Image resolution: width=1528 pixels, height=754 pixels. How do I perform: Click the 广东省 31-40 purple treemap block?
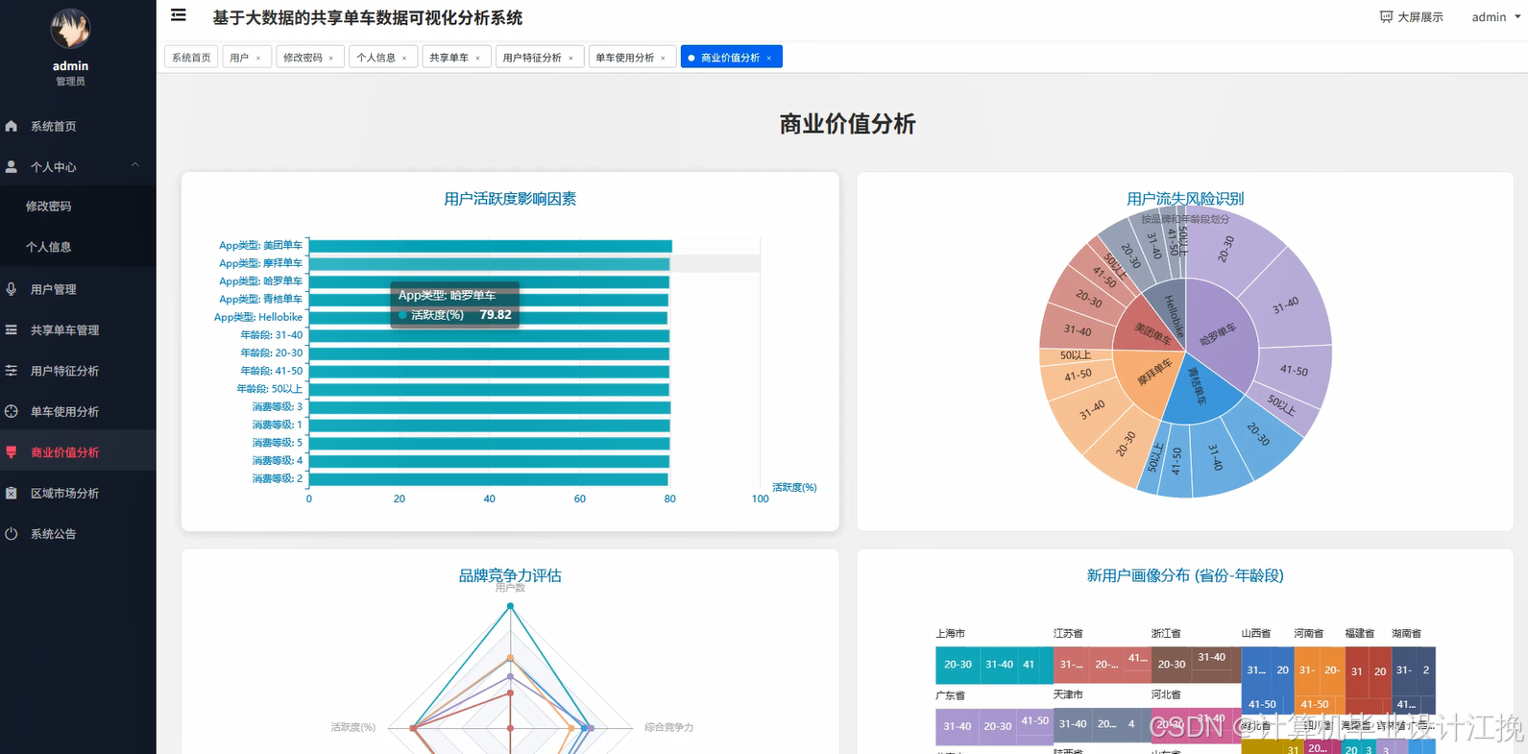tap(957, 727)
